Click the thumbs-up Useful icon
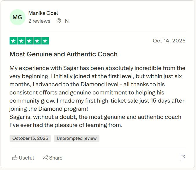196x170 pixels. (15, 158)
